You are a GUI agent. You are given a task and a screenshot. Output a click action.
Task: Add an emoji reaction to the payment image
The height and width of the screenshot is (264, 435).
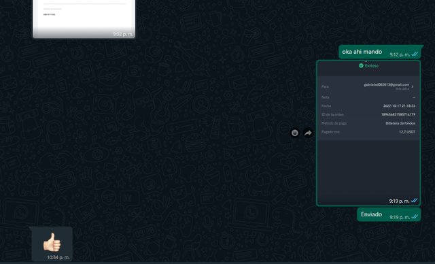coord(294,133)
